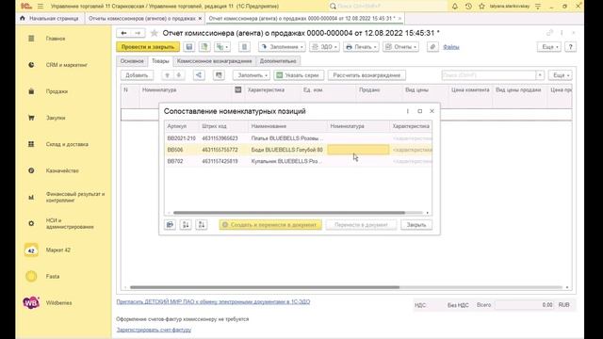
Task: Move table row up arrow
Action: 167,75
